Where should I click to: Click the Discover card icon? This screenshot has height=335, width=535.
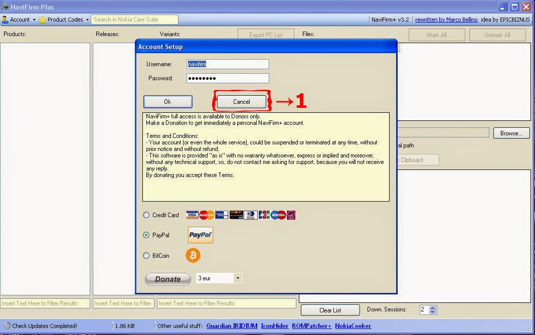coord(236,215)
